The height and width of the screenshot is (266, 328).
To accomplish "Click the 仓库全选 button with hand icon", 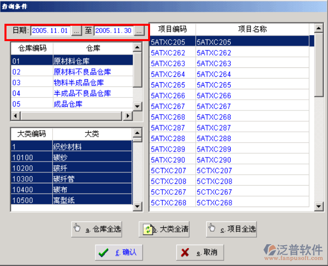I will [x=96, y=229].
